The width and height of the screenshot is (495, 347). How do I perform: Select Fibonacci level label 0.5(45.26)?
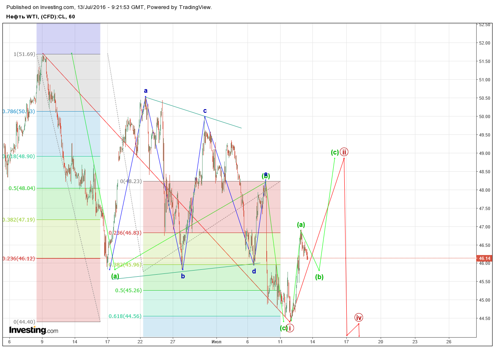click(128, 291)
